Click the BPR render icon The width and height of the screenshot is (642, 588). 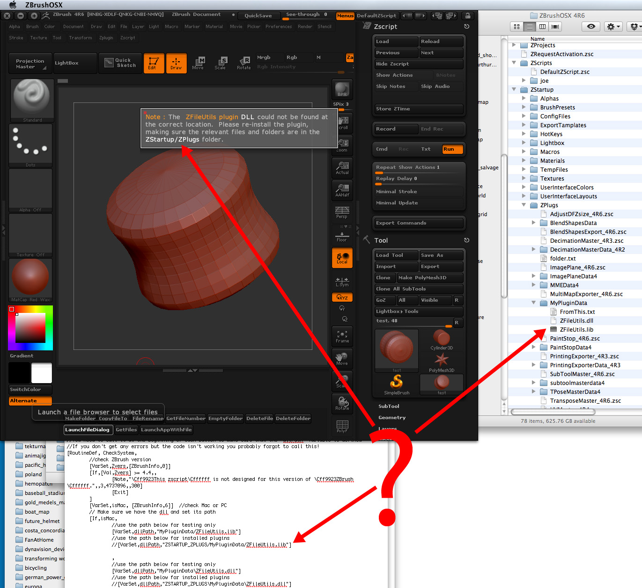[342, 89]
